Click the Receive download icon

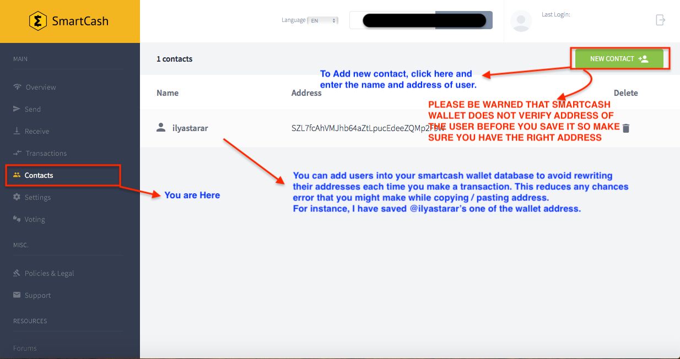(17, 131)
